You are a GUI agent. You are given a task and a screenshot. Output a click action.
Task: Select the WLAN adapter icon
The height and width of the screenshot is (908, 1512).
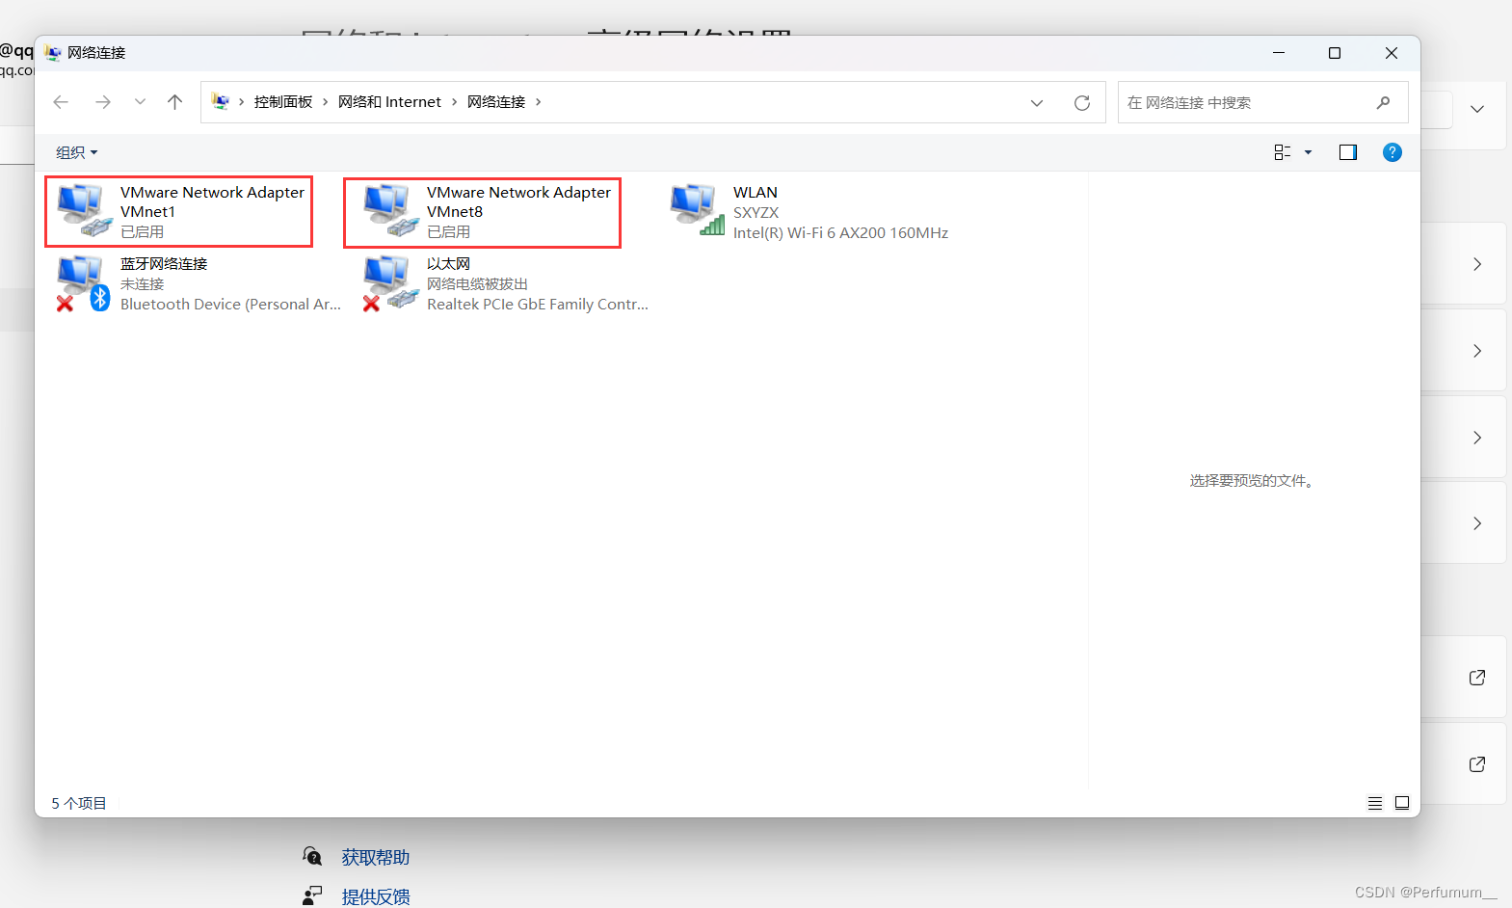[x=697, y=210]
